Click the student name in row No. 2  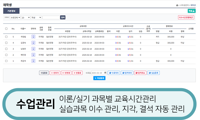[23, 55]
